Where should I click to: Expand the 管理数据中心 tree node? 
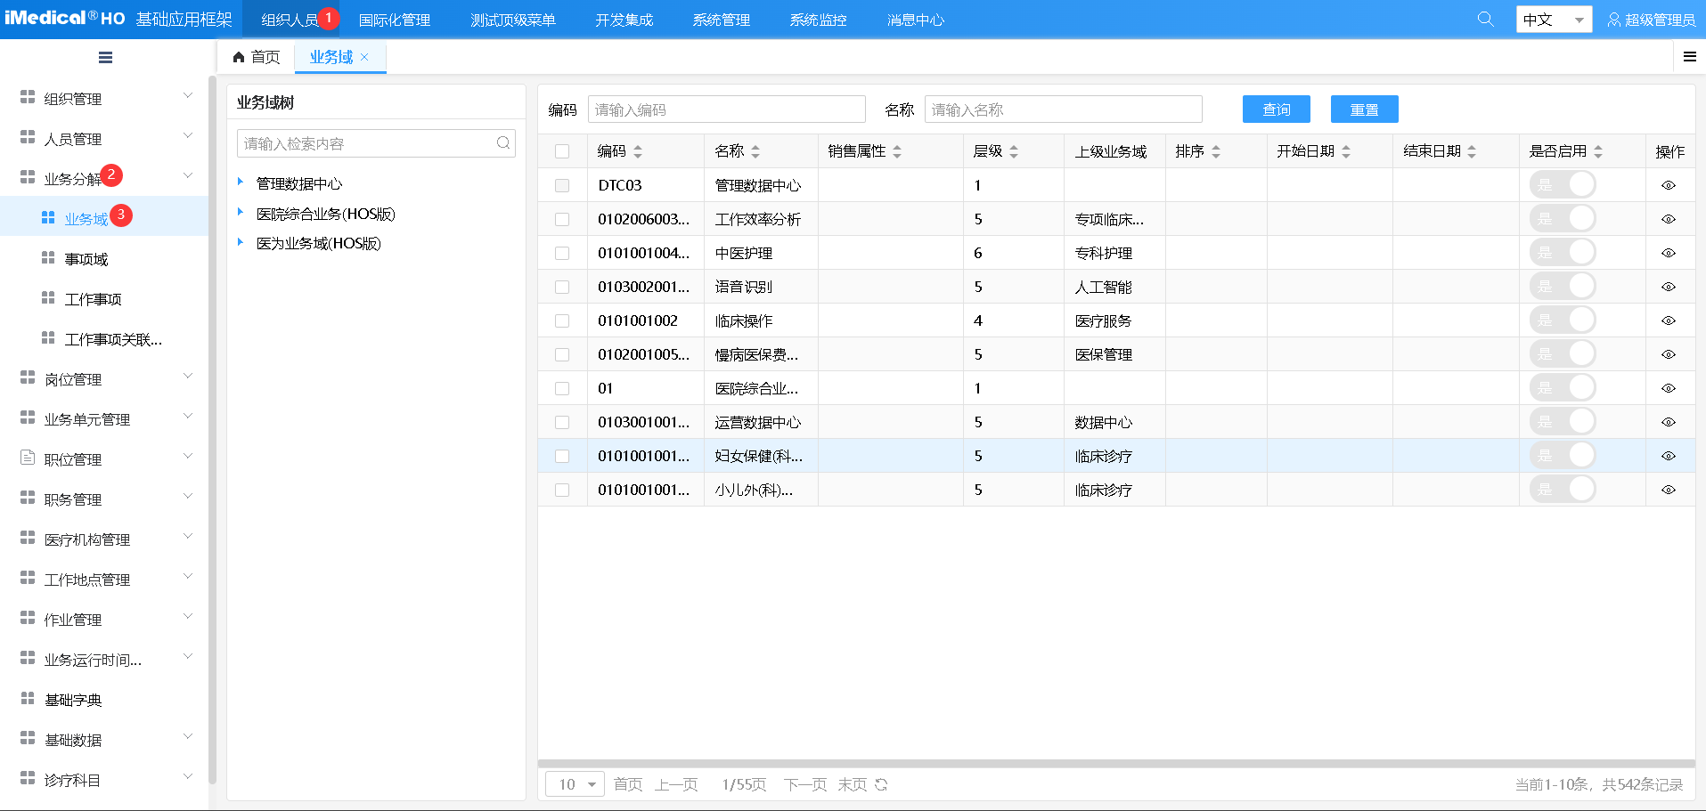(x=239, y=182)
